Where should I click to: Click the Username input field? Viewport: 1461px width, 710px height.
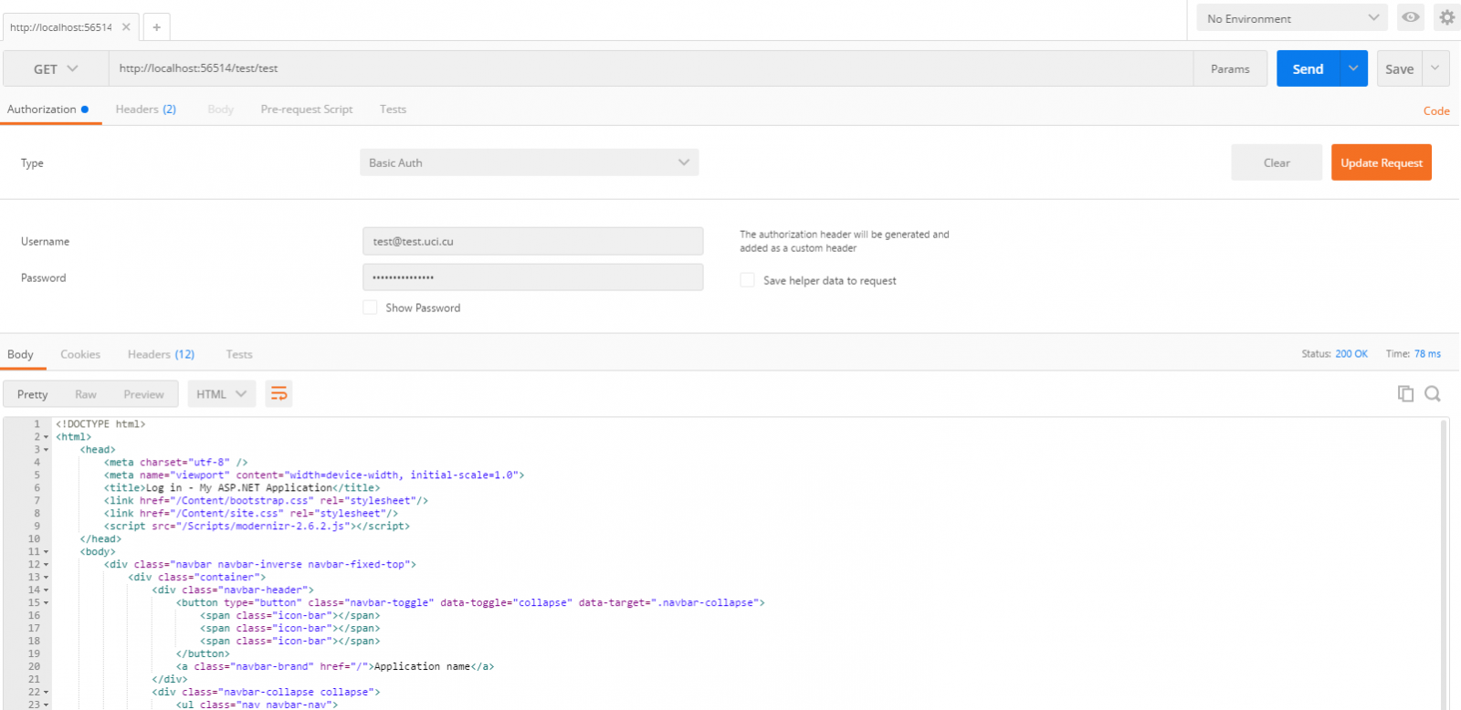click(533, 241)
